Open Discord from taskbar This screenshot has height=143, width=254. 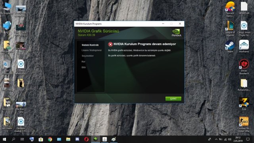(77, 139)
